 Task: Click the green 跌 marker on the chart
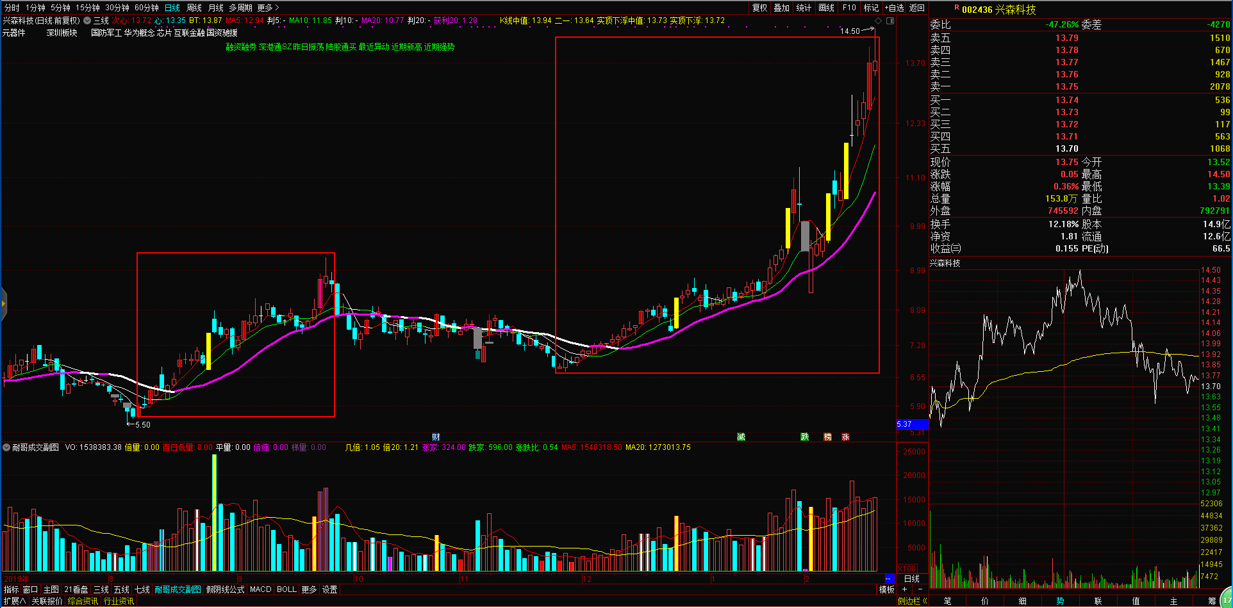(x=805, y=437)
